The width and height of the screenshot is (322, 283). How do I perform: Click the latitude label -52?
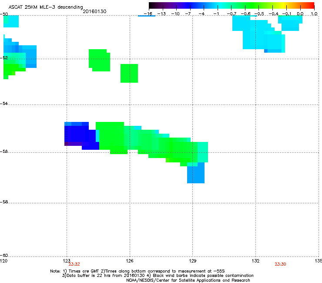click(x=4, y=58)
